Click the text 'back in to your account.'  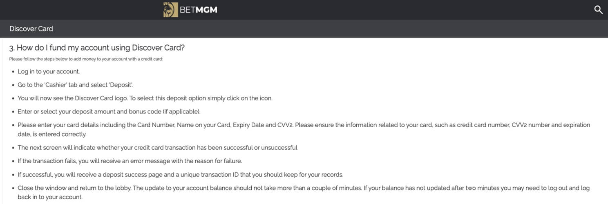point(50,197)
